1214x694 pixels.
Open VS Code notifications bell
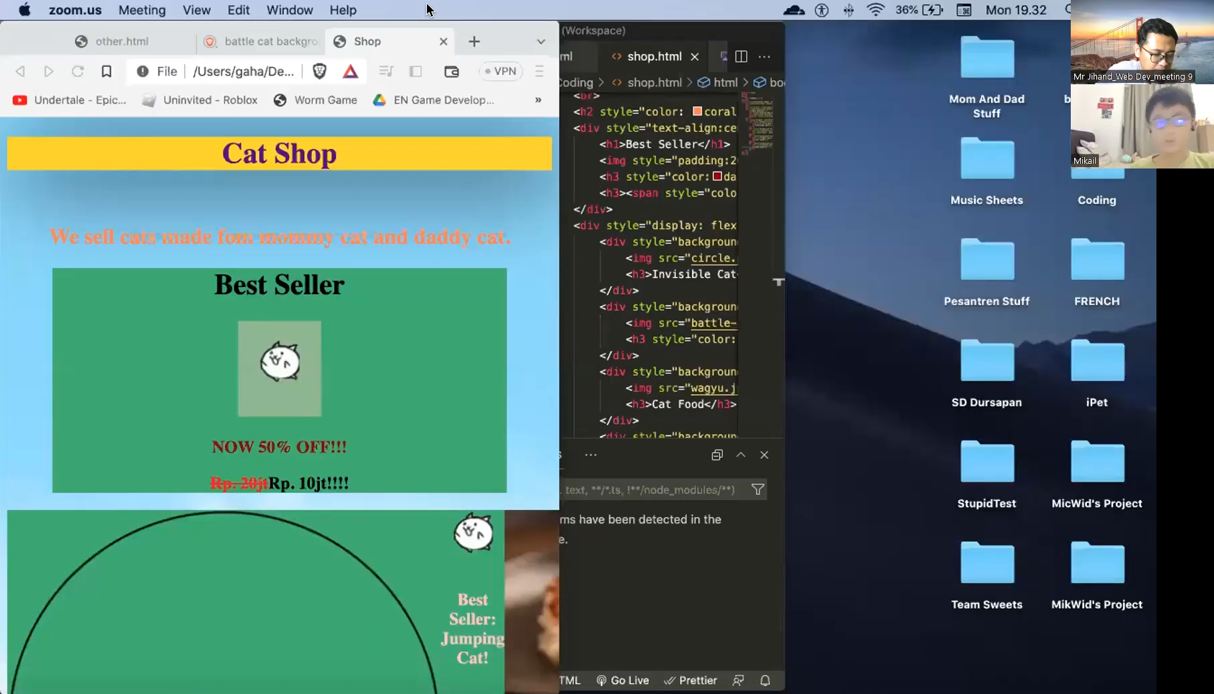click(765, 680)
